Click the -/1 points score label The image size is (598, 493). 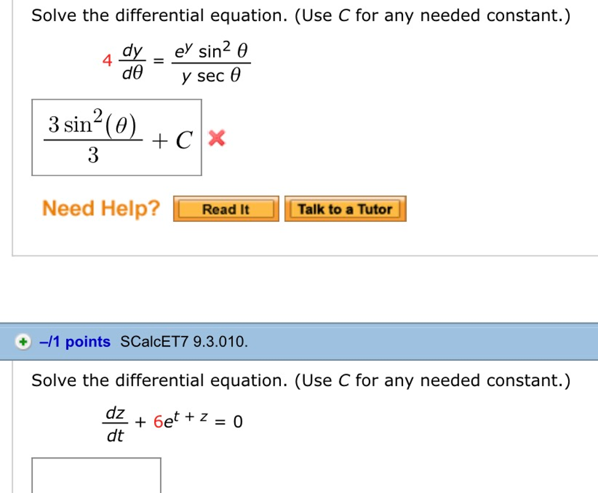pos(74,341)
